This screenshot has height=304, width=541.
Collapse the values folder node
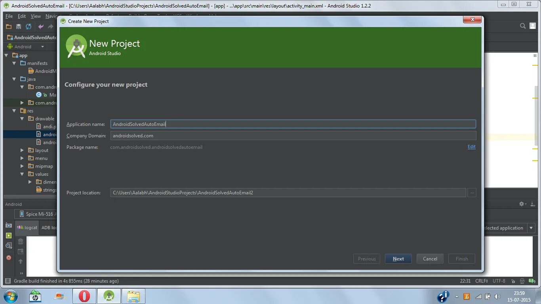(22, 174)
